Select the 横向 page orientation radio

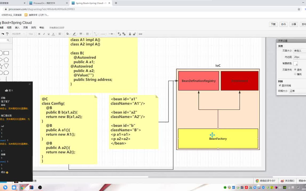[295, 74]
